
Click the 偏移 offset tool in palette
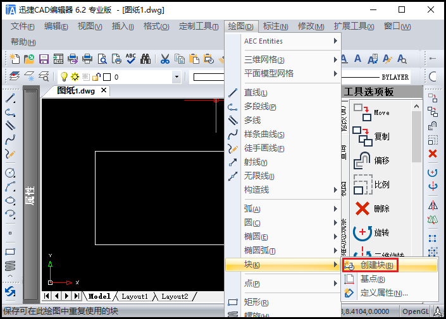coord(371,160)
